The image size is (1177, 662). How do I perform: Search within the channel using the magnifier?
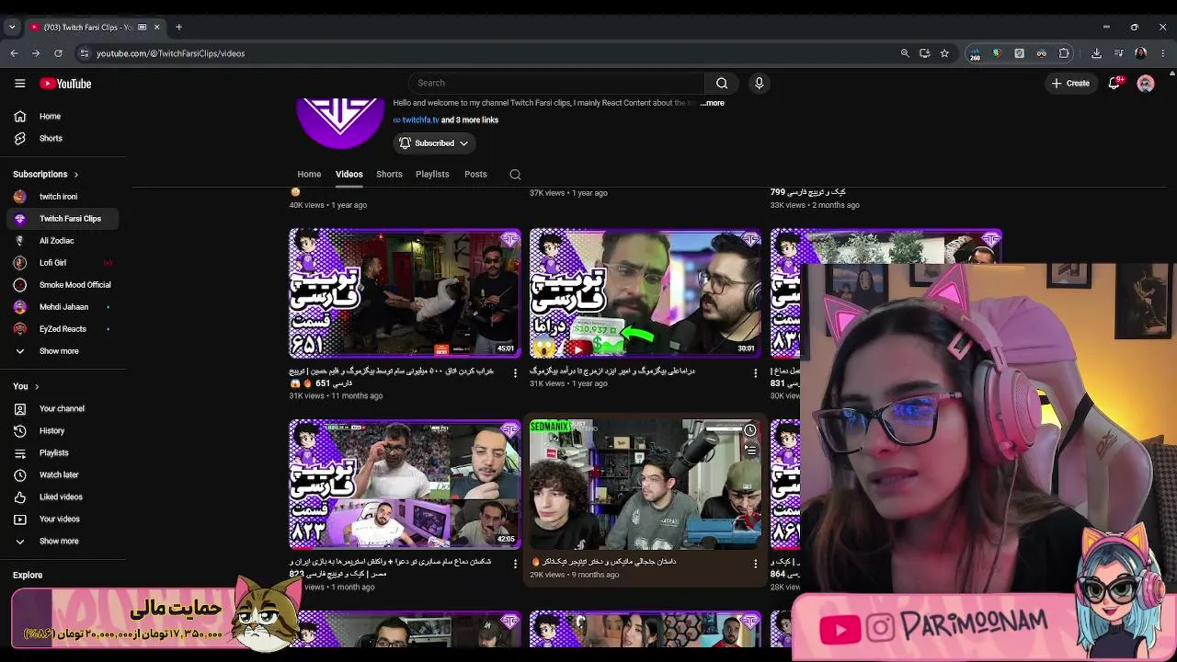[x=515, y=175]
